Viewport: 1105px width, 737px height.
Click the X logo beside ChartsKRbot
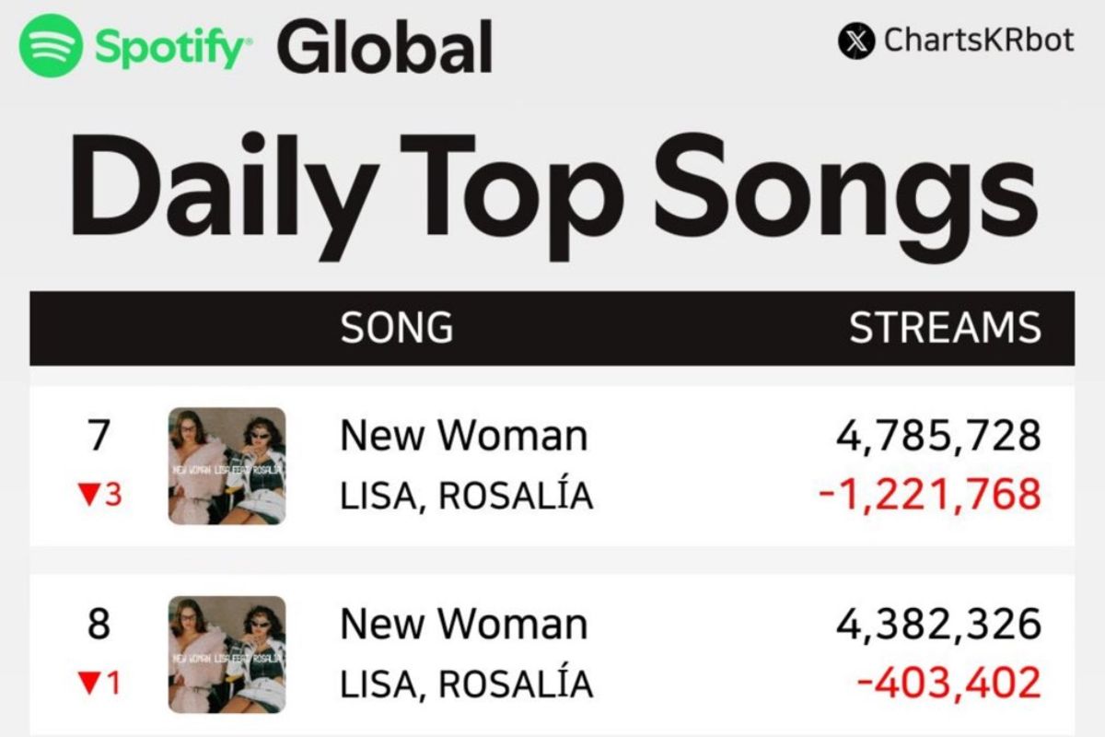[x=856, y=41]
